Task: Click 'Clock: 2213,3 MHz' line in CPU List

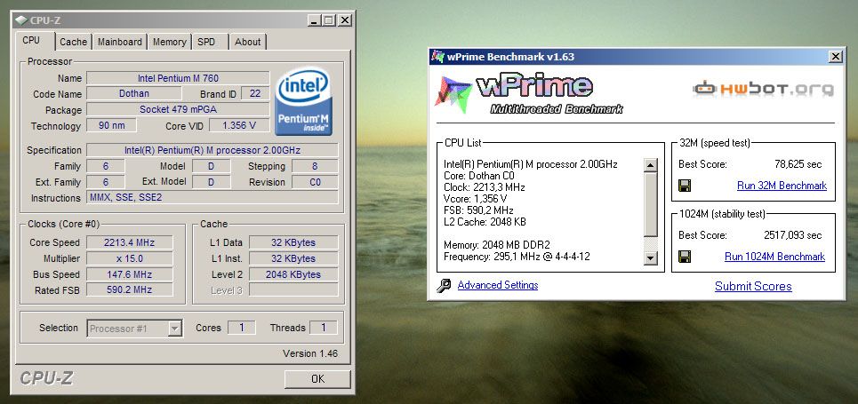Action: click(485, 187)
